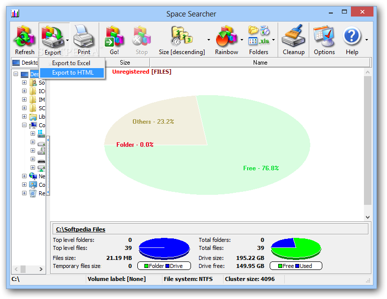Viewport: 387px width, 299px height.
Task: Click the Refresh toolbar icon
Action: (x=24, y=37)
